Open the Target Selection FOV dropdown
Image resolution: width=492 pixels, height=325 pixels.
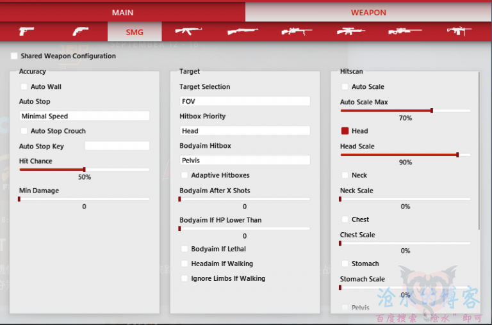pyautogui.click(x=245, y=102)
